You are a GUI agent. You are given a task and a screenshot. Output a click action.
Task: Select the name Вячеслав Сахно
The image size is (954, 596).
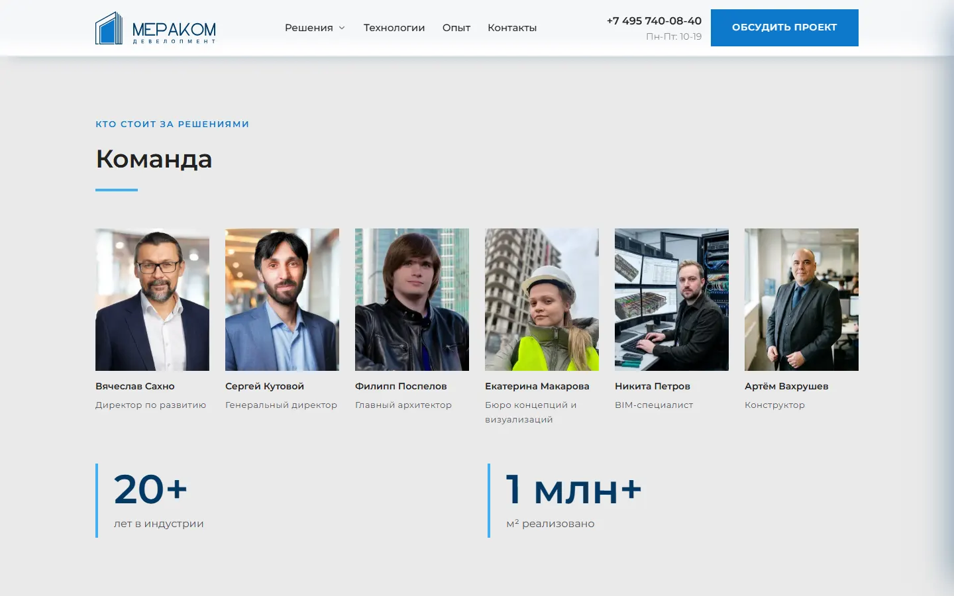tap(135, 386)
